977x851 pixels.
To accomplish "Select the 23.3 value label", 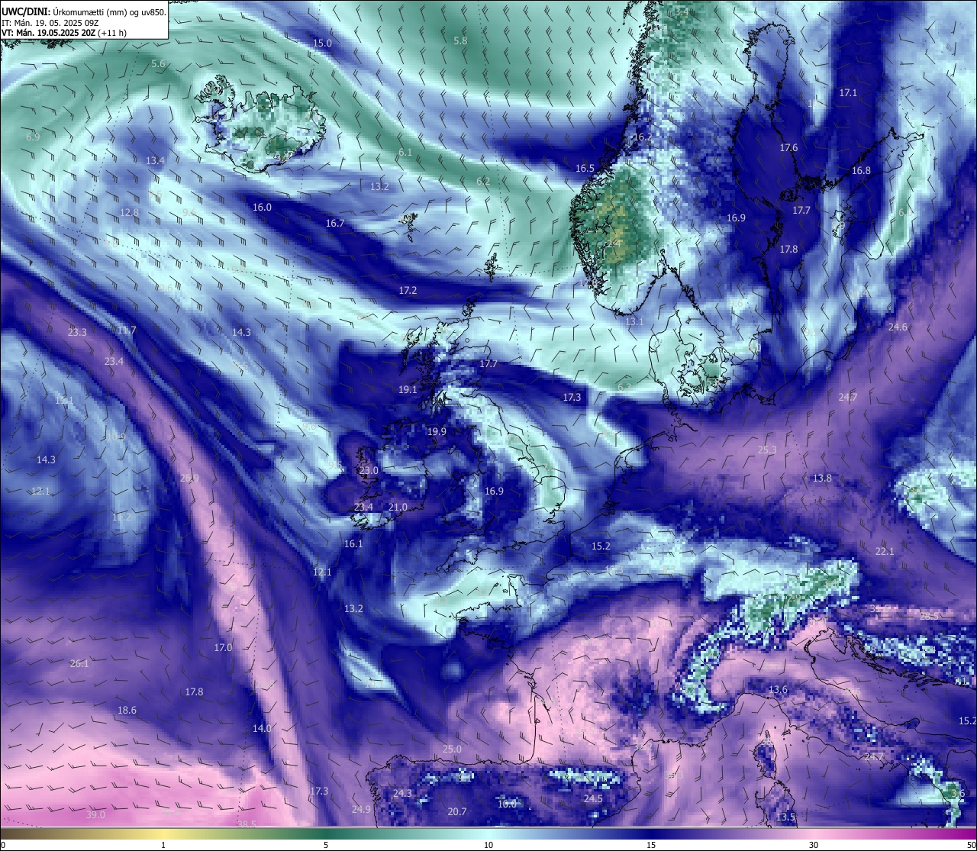I will point(77,333).
